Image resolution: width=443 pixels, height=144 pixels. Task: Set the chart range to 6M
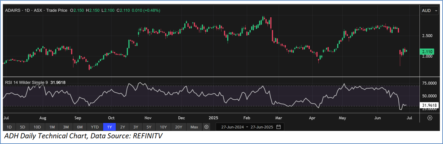coord(80,127)
